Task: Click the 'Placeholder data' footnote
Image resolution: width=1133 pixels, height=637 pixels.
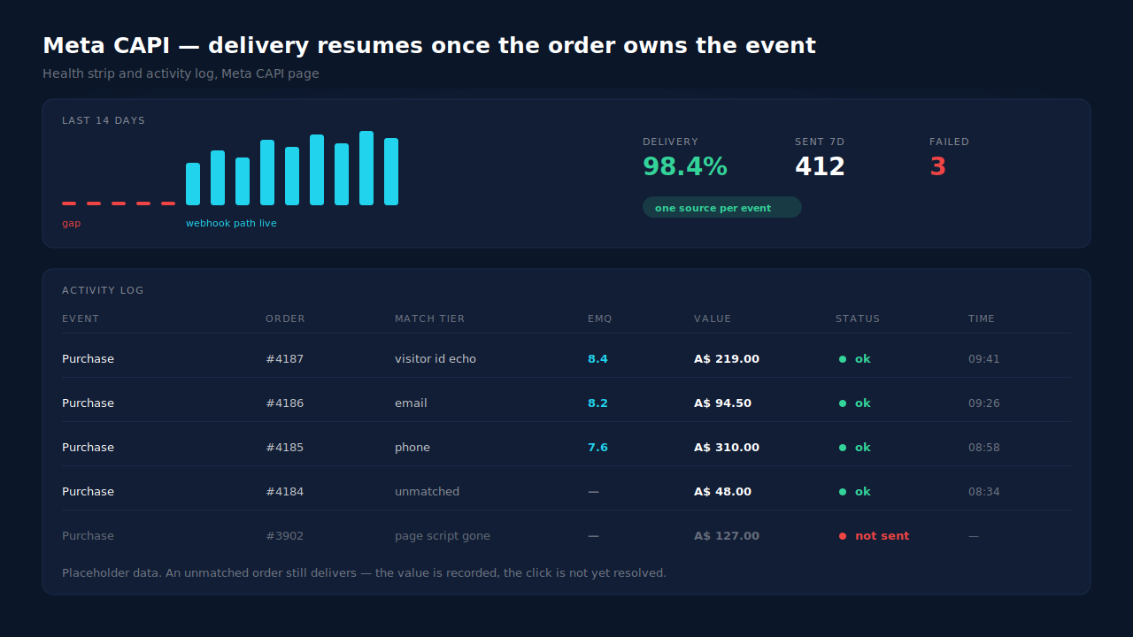Action: (364, 572)
